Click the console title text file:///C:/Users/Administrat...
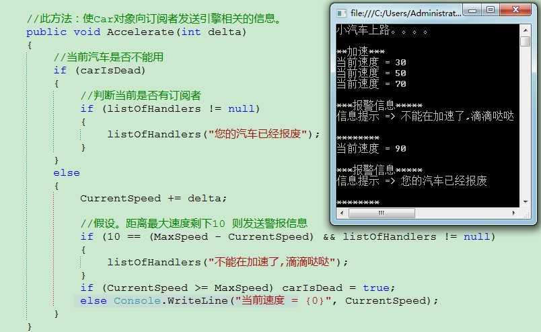This screenshot has width=541, height=332. pos(405,13)
